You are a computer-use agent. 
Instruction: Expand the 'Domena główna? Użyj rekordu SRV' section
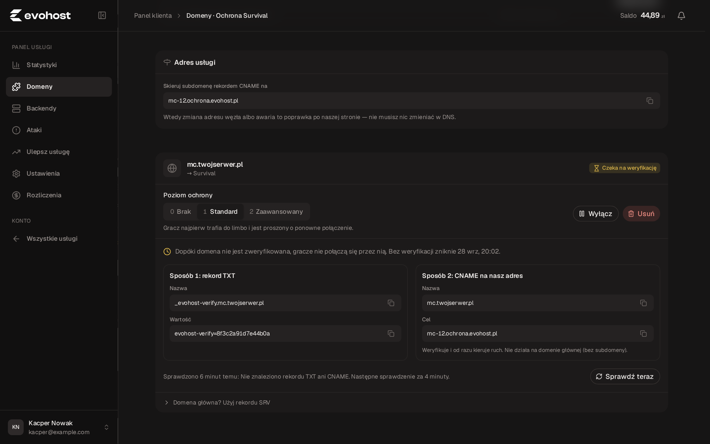tap(217, 403)
